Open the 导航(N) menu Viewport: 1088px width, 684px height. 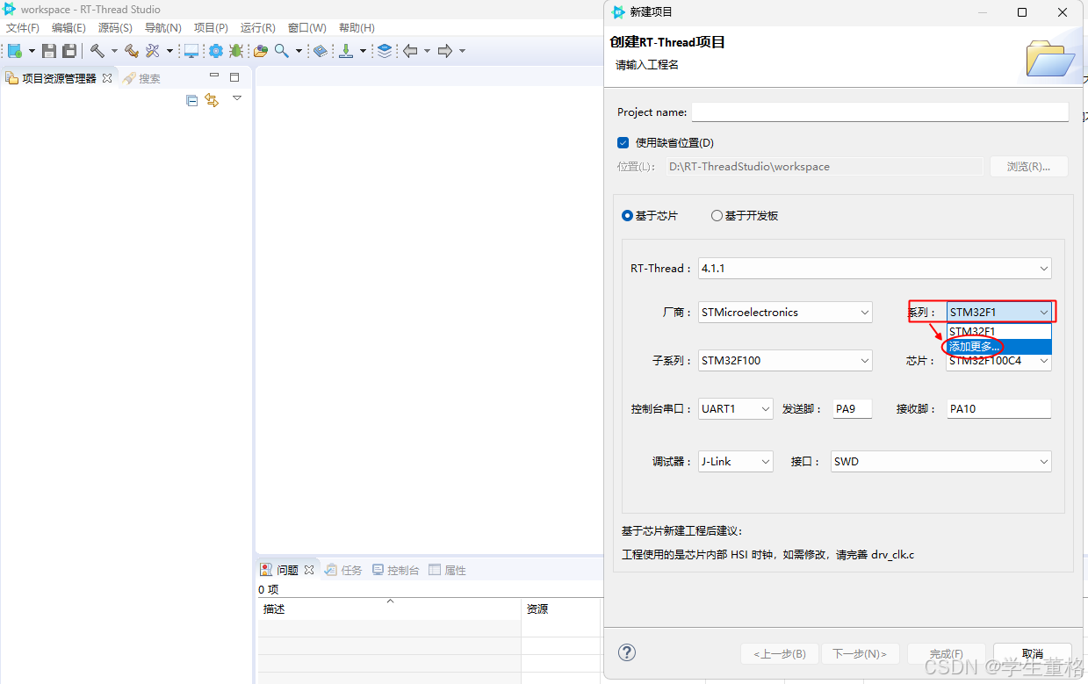[x=163, y=28]
